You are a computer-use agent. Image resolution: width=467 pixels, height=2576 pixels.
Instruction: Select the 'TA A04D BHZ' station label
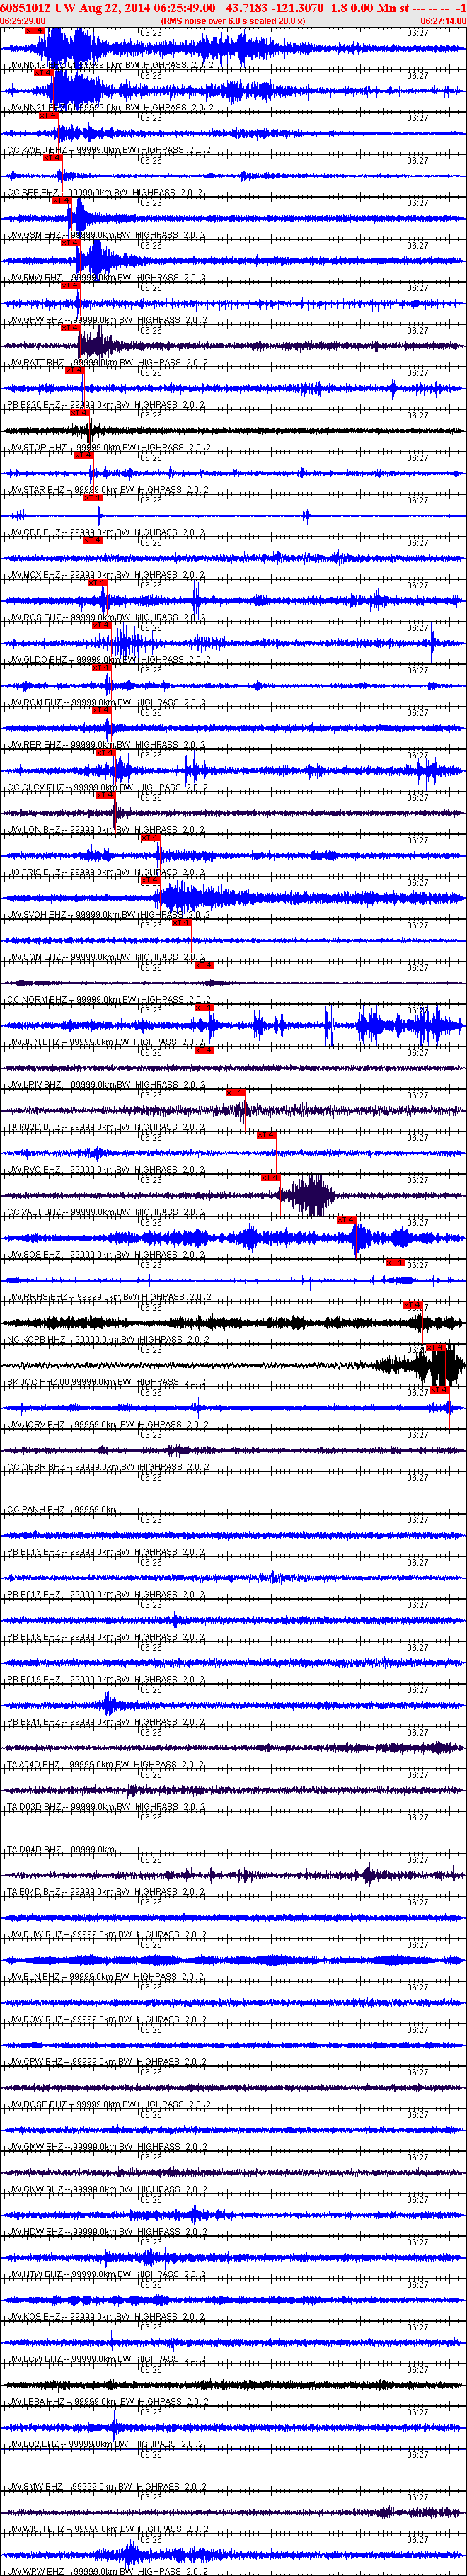pyautogui.click(x=34, y=1765)
